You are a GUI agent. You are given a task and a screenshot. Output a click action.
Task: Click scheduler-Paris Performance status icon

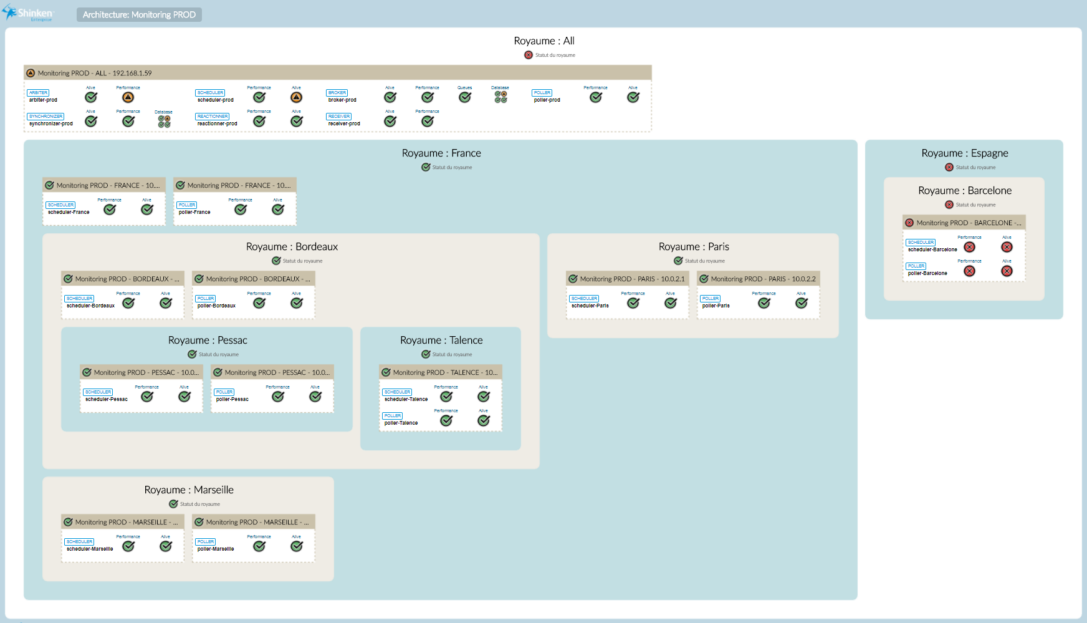pos(633,303)
